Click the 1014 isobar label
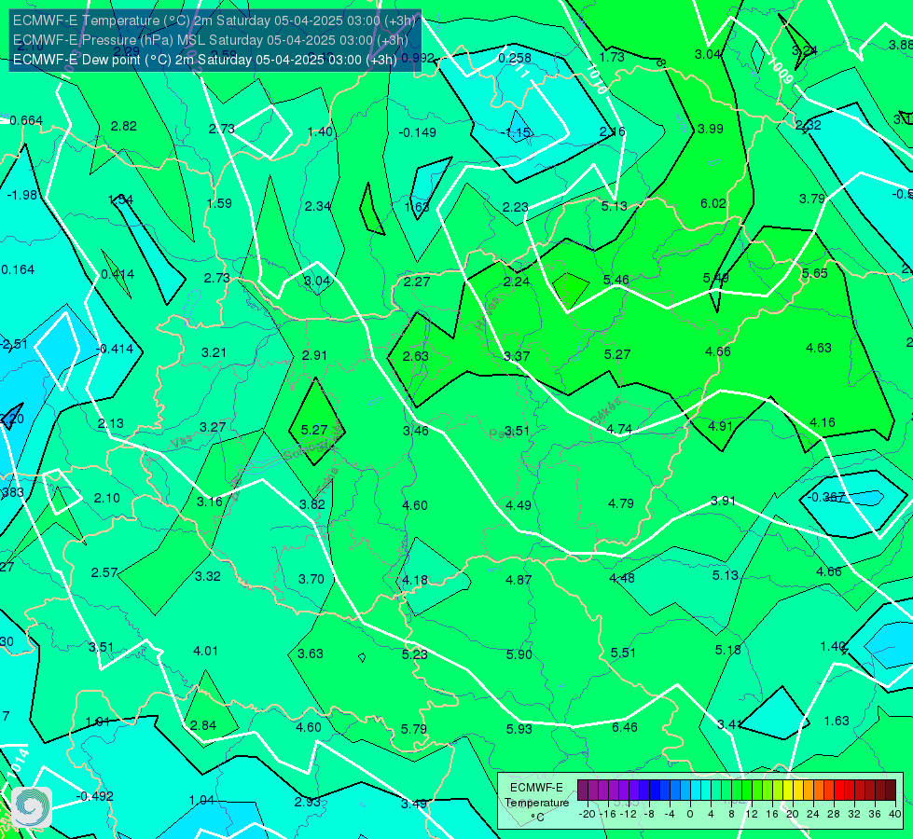 19,763
